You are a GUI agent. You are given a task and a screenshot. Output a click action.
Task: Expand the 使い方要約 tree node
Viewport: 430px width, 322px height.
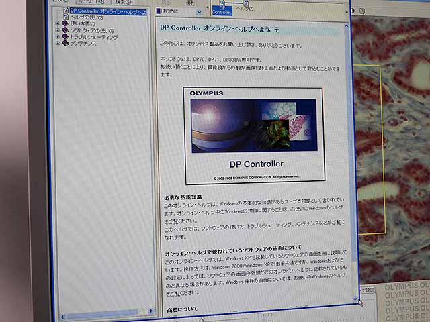58,23
